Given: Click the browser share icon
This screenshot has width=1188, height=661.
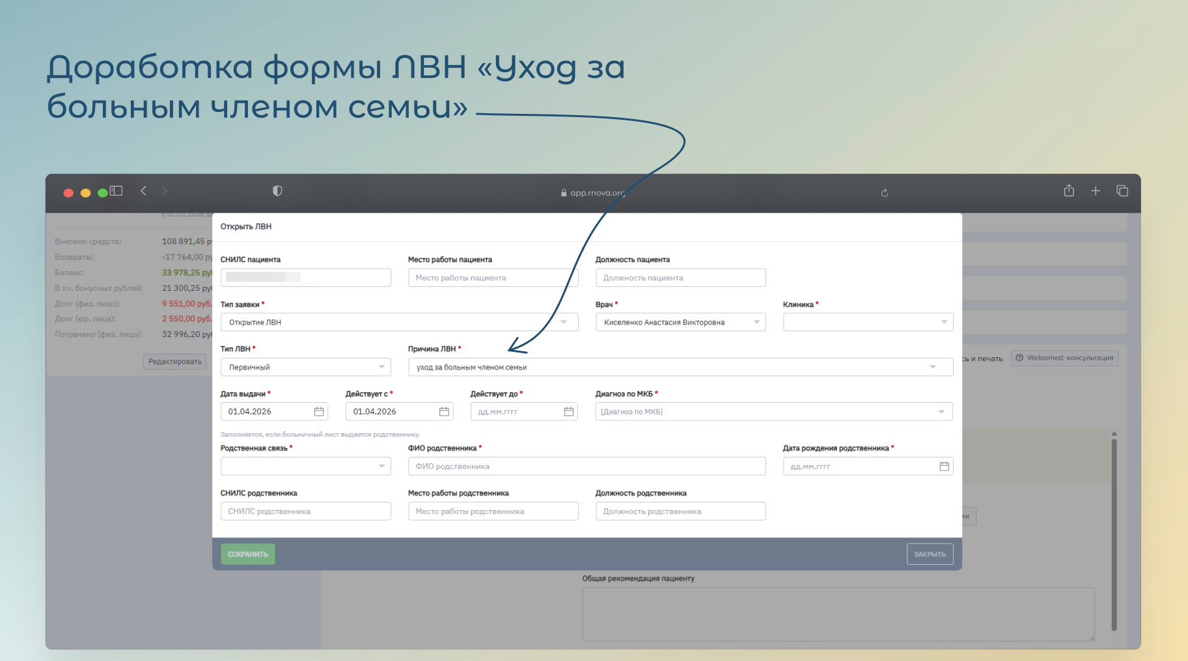Looking at the screenshot, I should tap(1069, 191).
